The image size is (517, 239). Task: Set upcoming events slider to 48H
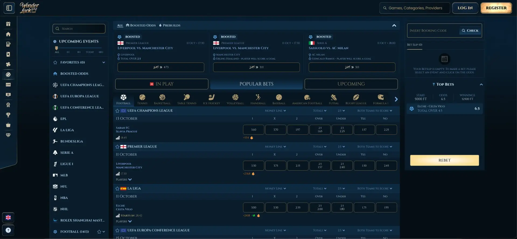[101, 52]
